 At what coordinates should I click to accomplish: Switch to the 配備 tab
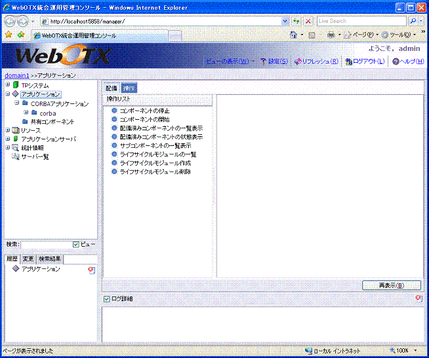click(111, 88)
